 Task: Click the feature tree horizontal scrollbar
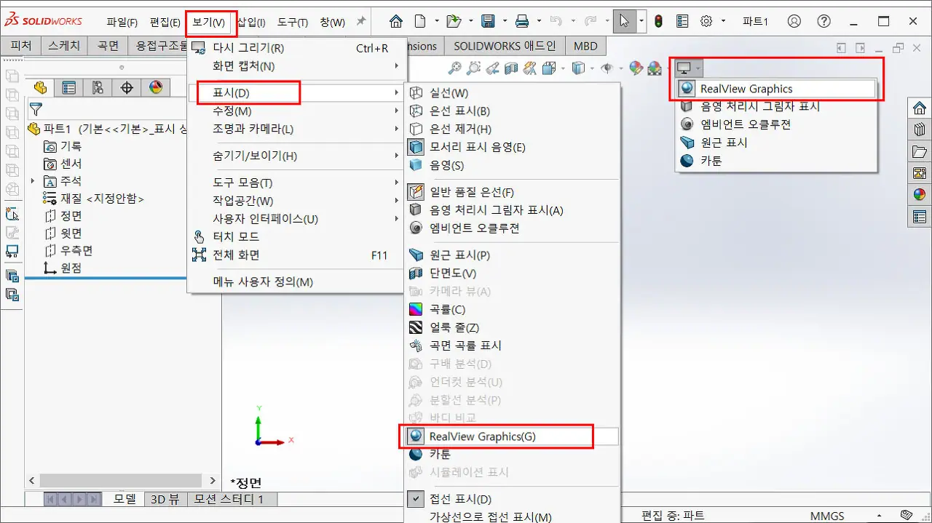(x=122, y=481)
